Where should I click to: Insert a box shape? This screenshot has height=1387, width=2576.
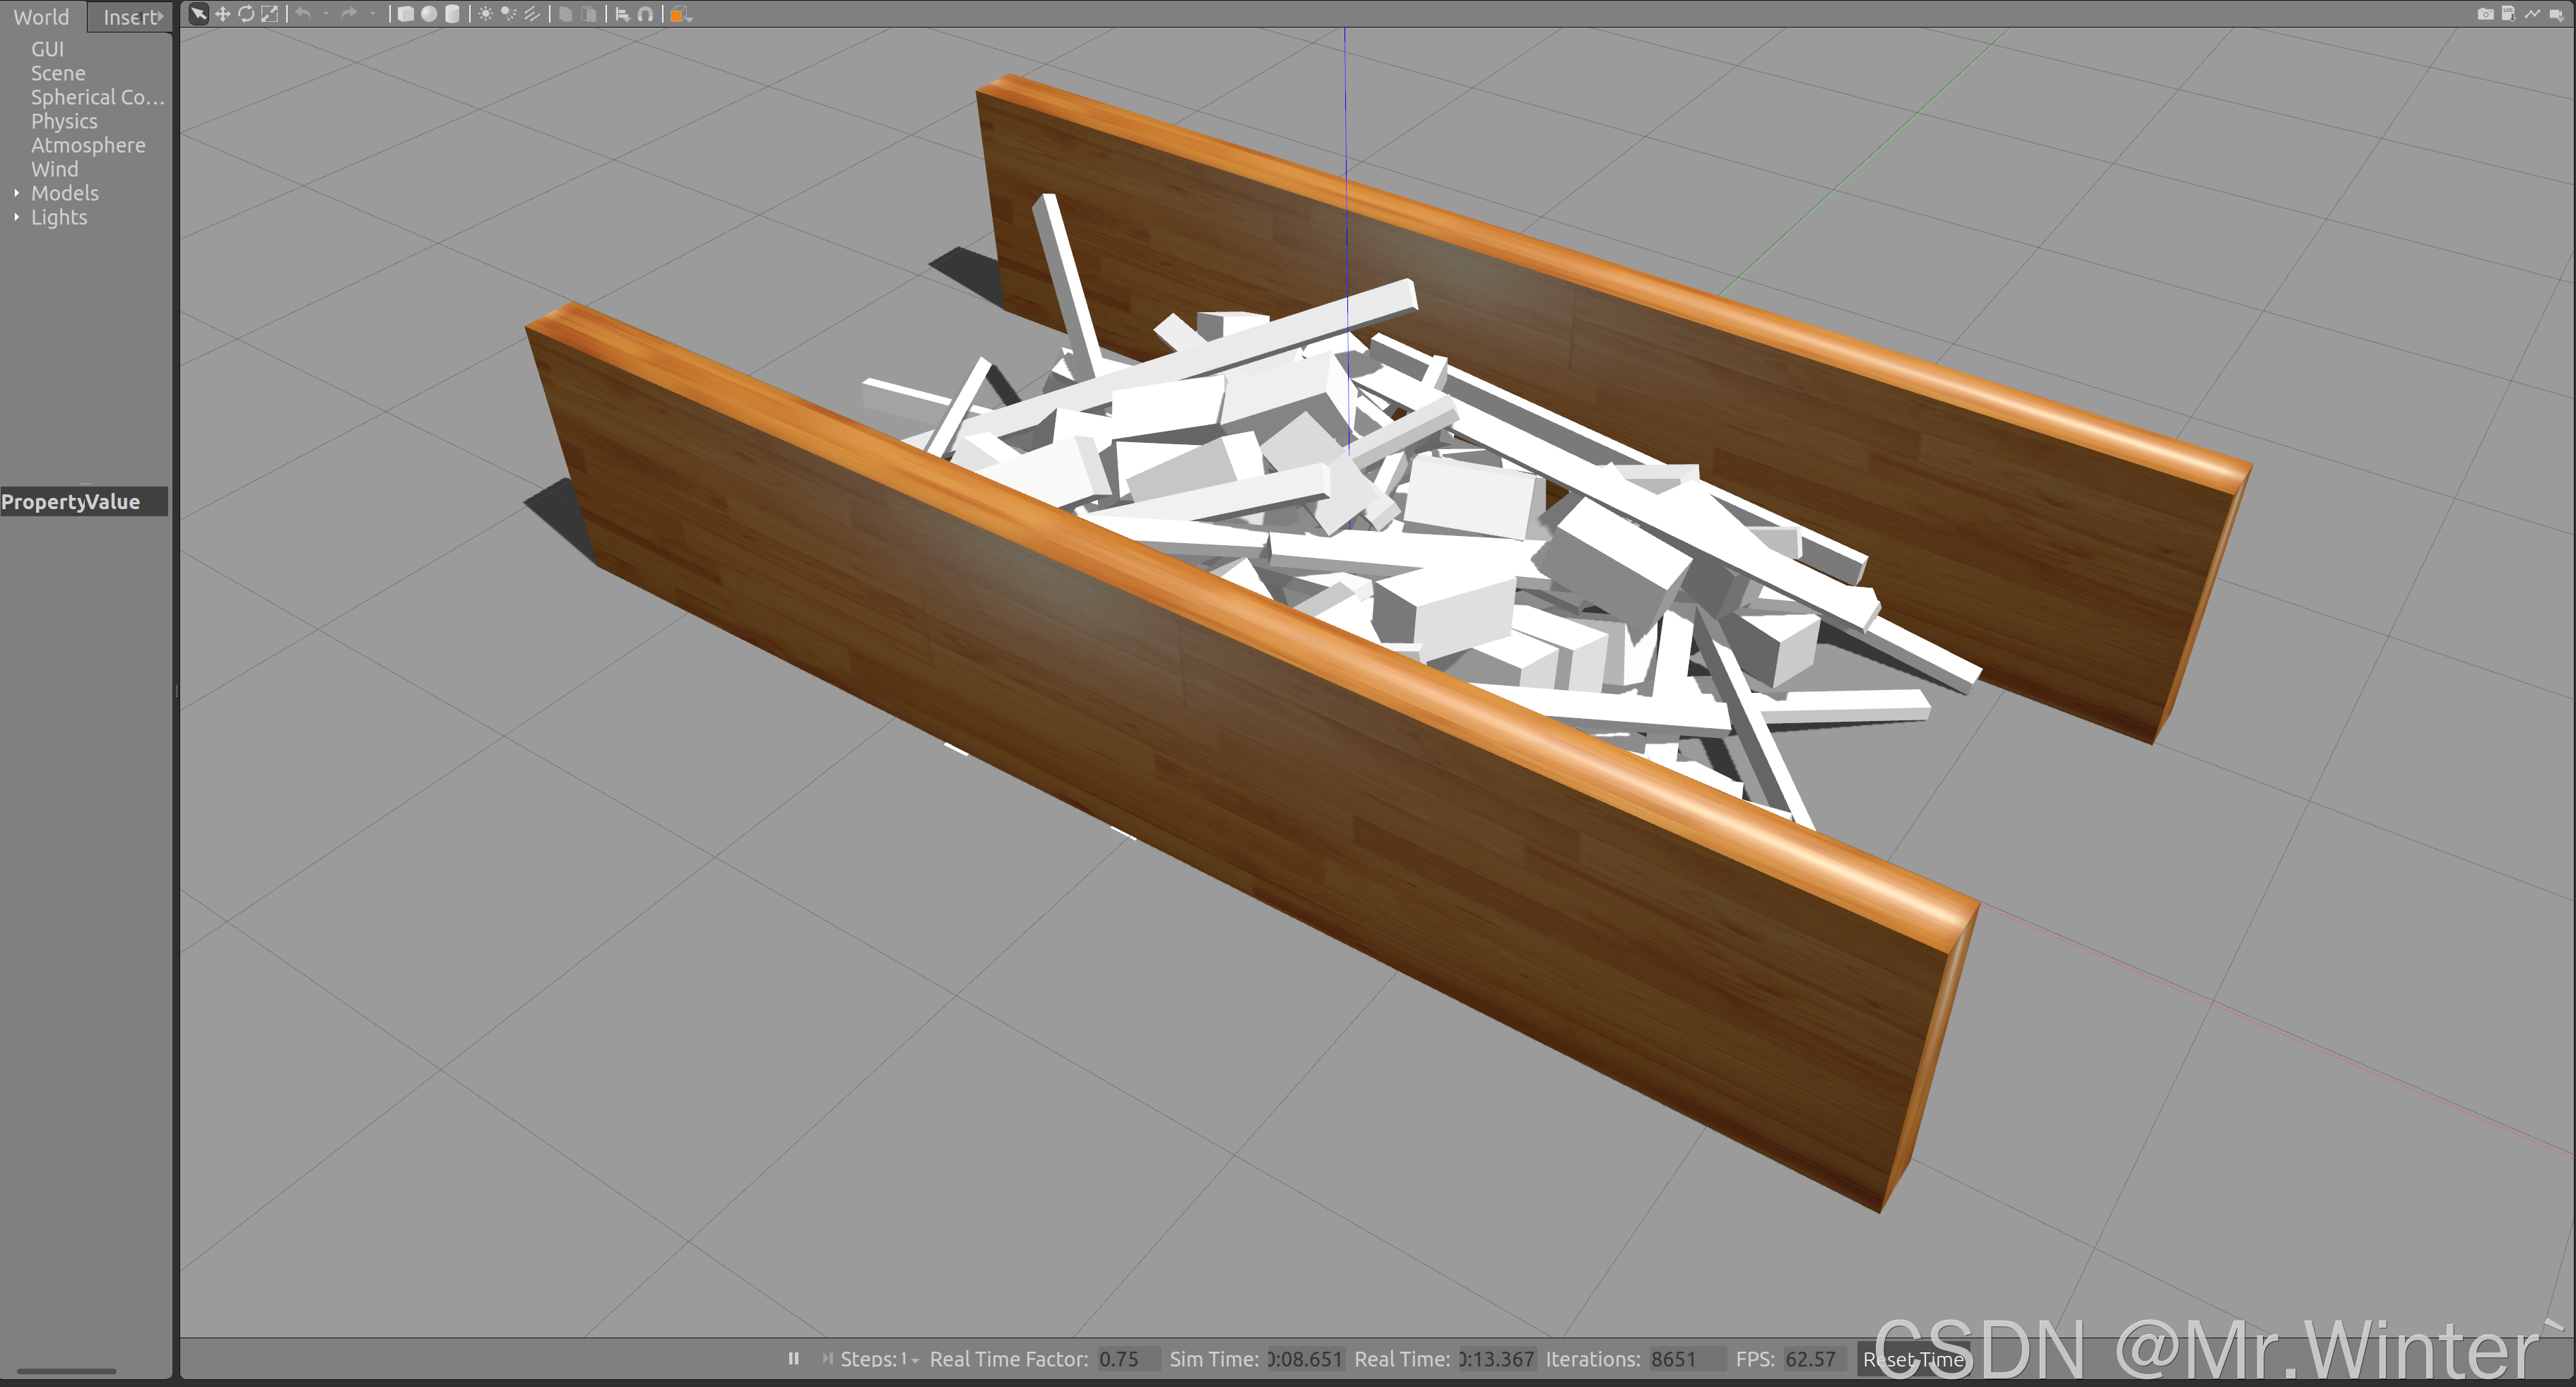[406, 14]
